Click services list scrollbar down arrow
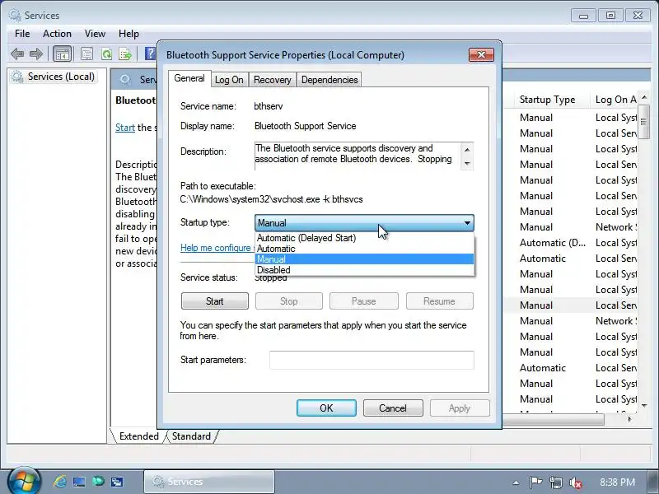Viewport: 659px width, 494px height. [644, 406]
